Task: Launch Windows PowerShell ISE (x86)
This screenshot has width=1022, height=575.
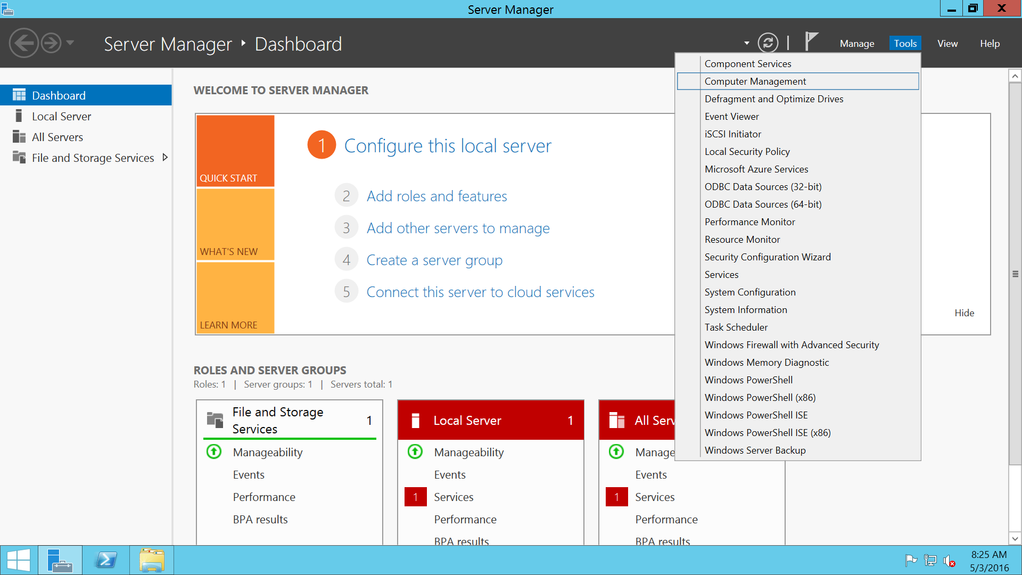Action: pyautogui.click(x=798, y=433)
